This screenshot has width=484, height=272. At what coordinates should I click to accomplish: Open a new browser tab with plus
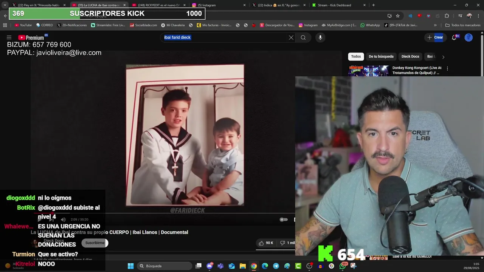tap(374, 5)
